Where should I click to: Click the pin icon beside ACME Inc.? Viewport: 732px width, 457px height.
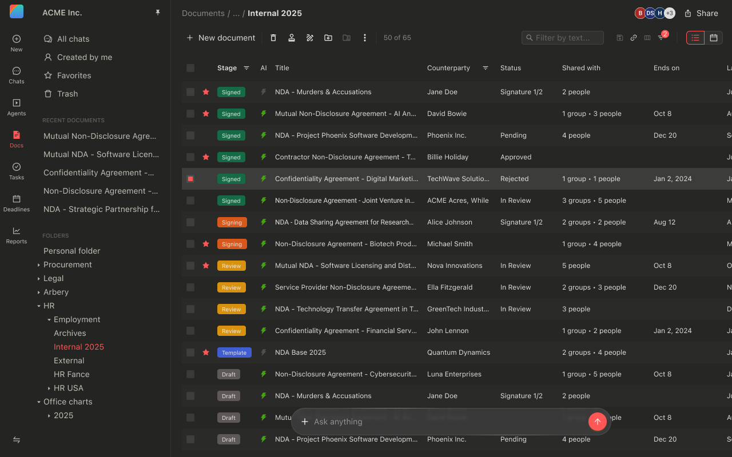click(158, 13)
